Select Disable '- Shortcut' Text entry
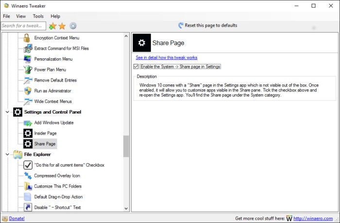The image size is (340, 223). pos(57,207)
